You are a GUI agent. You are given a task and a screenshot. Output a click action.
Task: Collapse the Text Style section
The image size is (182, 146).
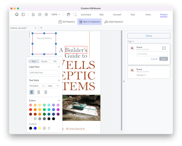pyautogui.click(x=59, y=80)
